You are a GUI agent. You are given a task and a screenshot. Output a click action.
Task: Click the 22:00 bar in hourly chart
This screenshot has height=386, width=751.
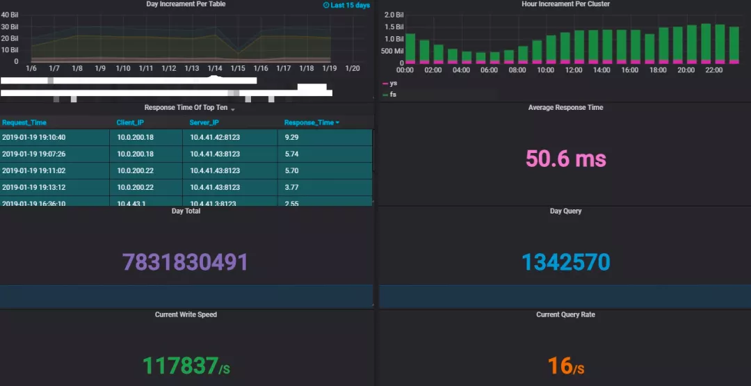(720, 44)
